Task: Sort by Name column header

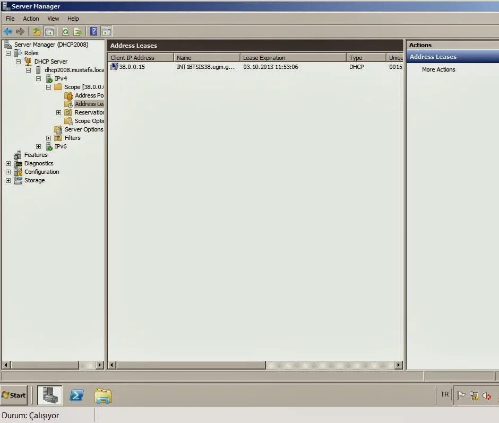Action: click(207, 58)
